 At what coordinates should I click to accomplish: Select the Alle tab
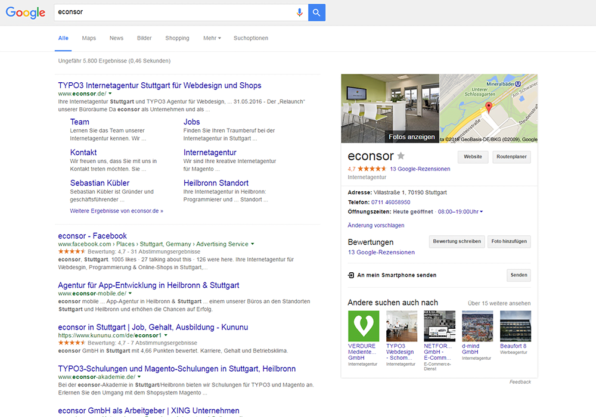pyautogui.click(x=63, y=38)
